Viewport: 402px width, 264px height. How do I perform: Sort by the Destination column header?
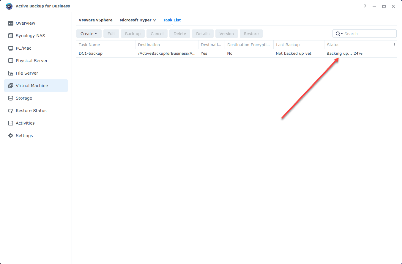(x=167, y=45)
